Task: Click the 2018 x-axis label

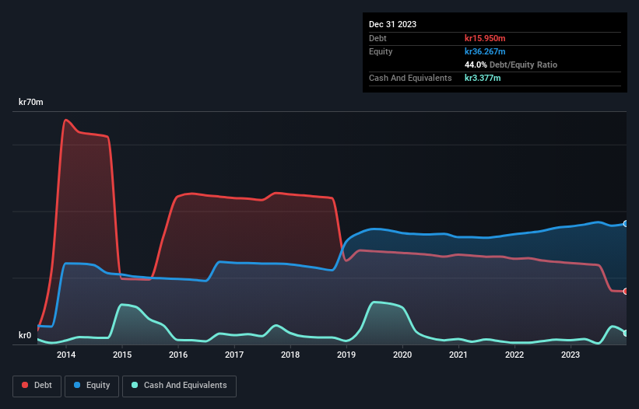Action: click(x=290, y=355)
